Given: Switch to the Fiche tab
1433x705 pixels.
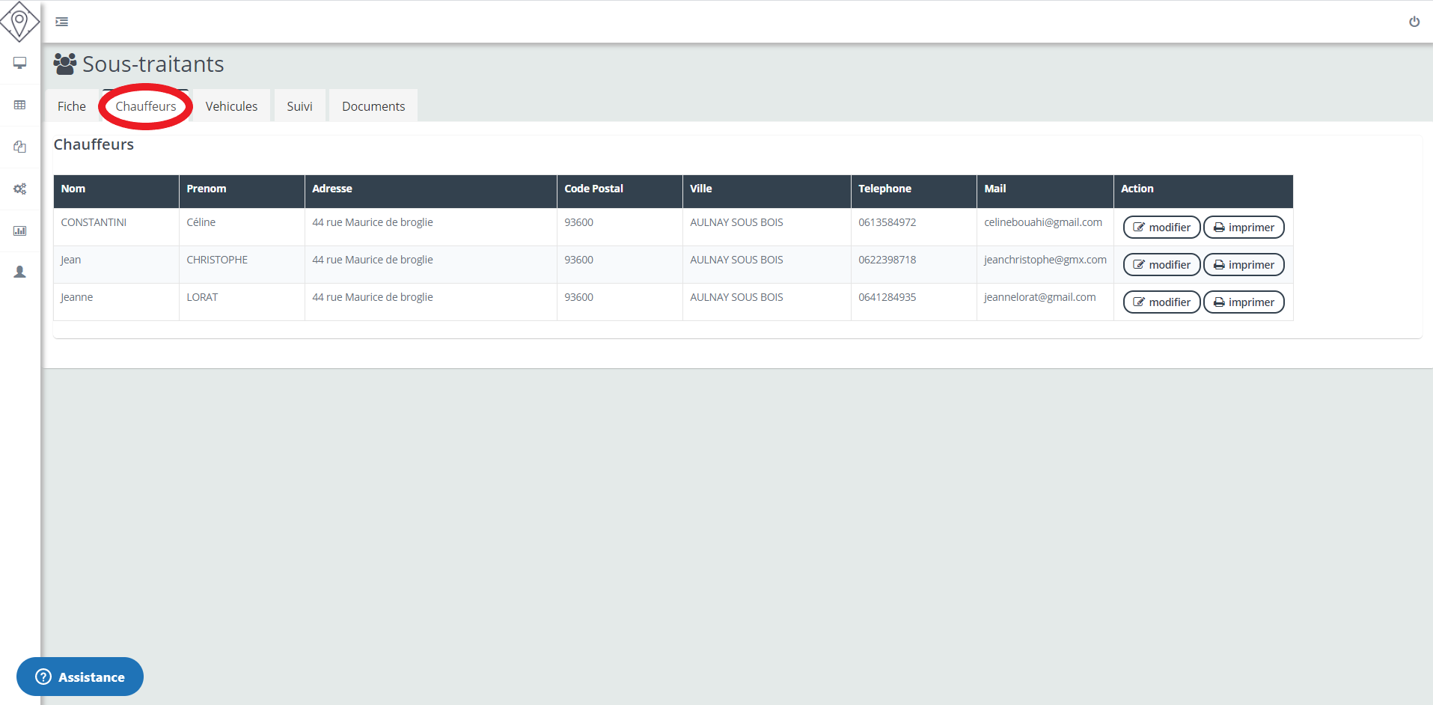Looking at the screenshot, I should click(72, 106).
